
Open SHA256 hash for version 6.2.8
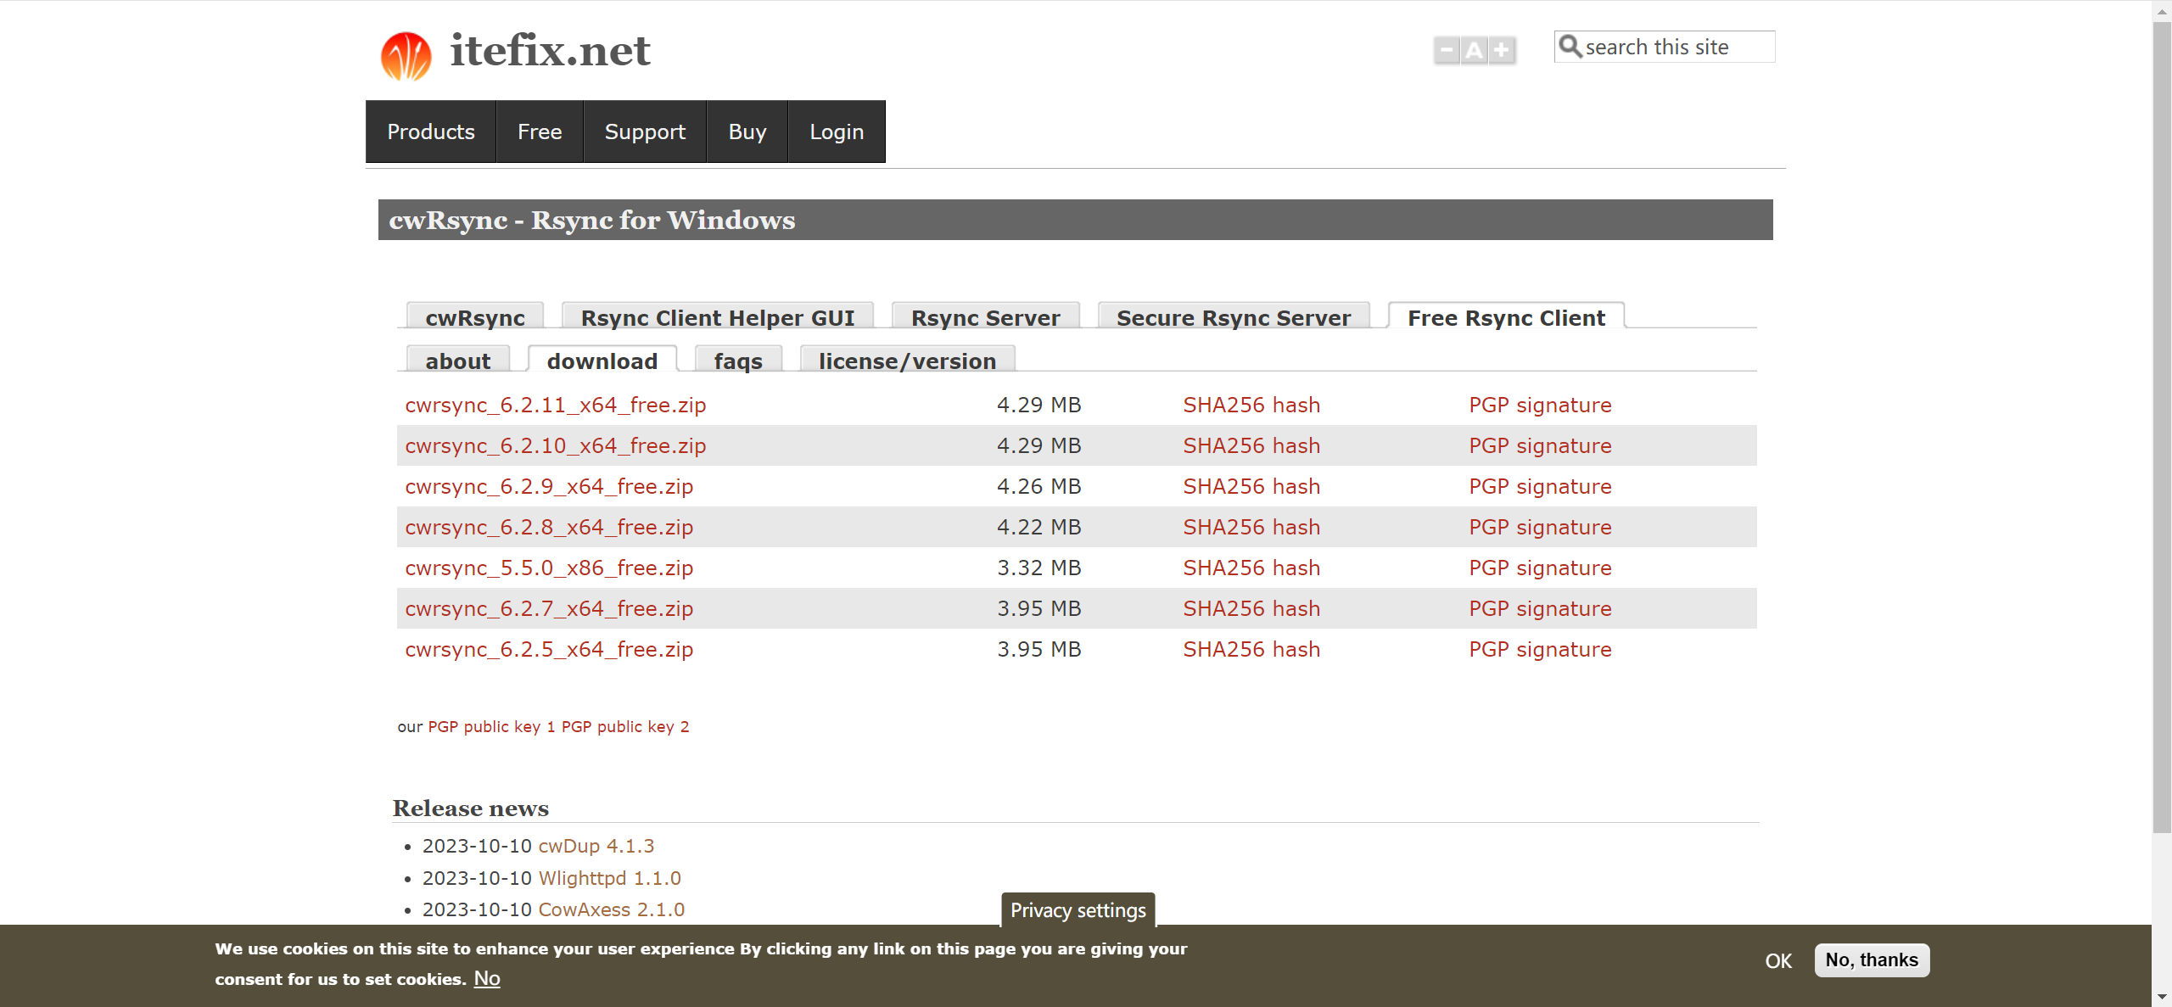pos(1251,527)
